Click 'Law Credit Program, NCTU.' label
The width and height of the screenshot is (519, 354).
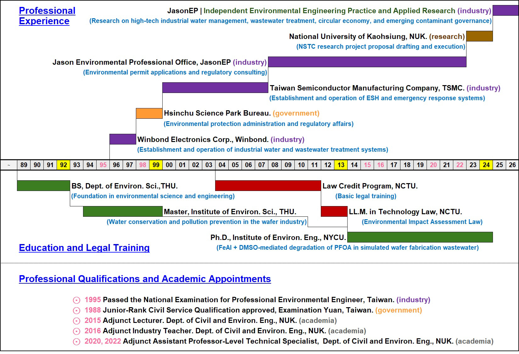click(x=370, y=186)
